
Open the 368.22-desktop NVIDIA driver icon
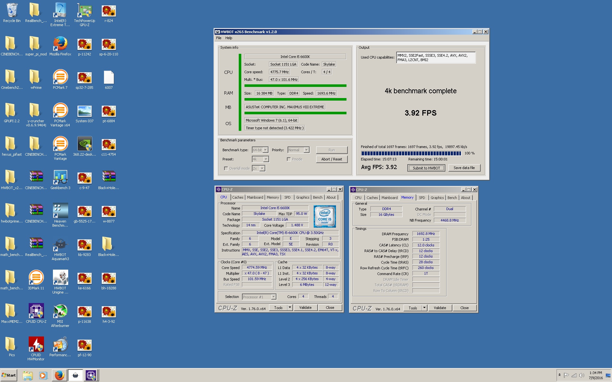click(84, 147)
